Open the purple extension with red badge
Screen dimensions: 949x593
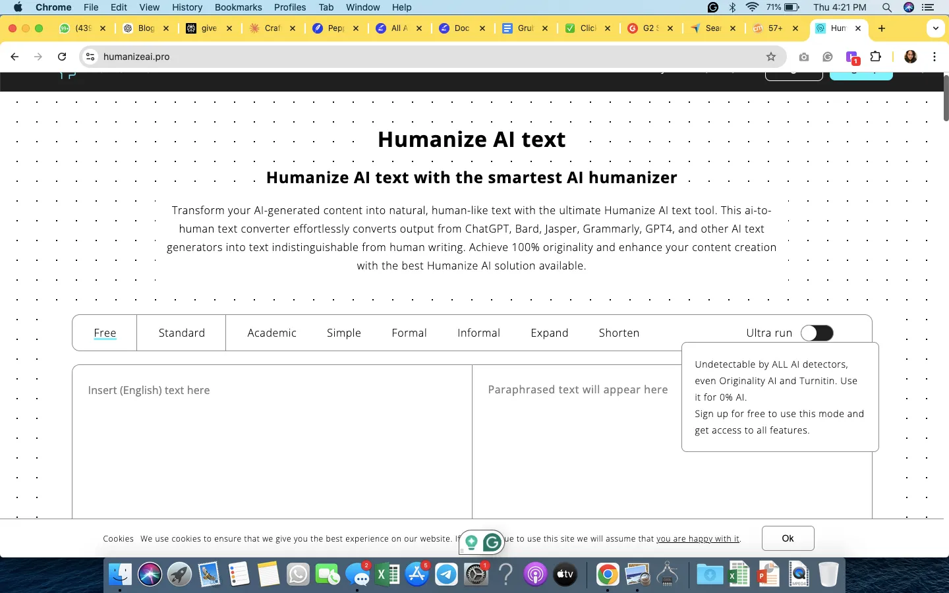click(x=852, y=57)
